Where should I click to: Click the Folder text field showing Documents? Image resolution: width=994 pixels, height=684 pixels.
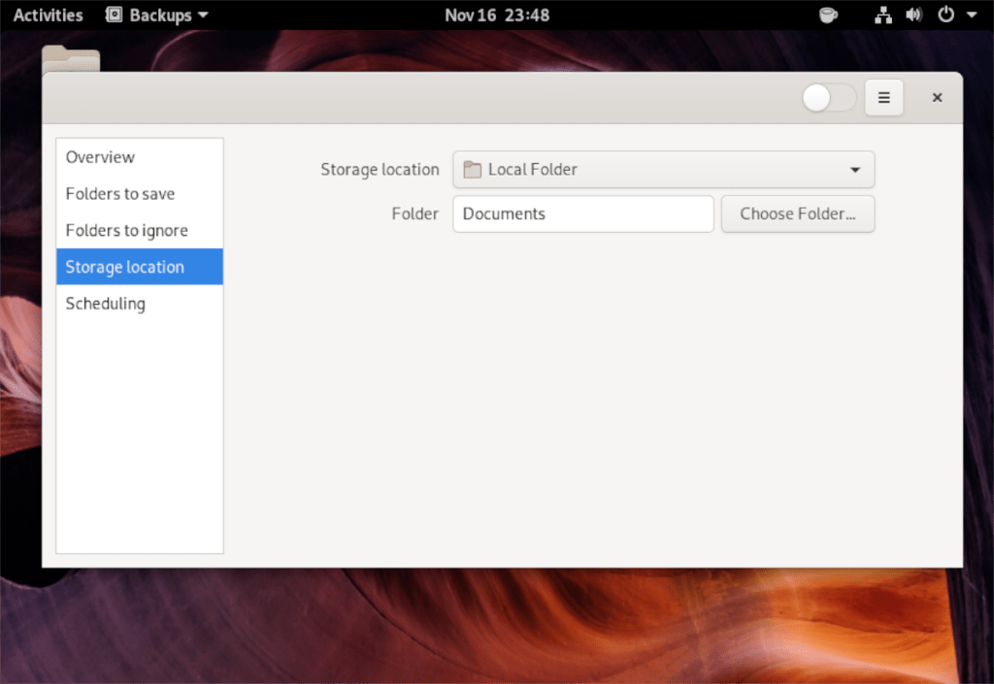[582, 213]
